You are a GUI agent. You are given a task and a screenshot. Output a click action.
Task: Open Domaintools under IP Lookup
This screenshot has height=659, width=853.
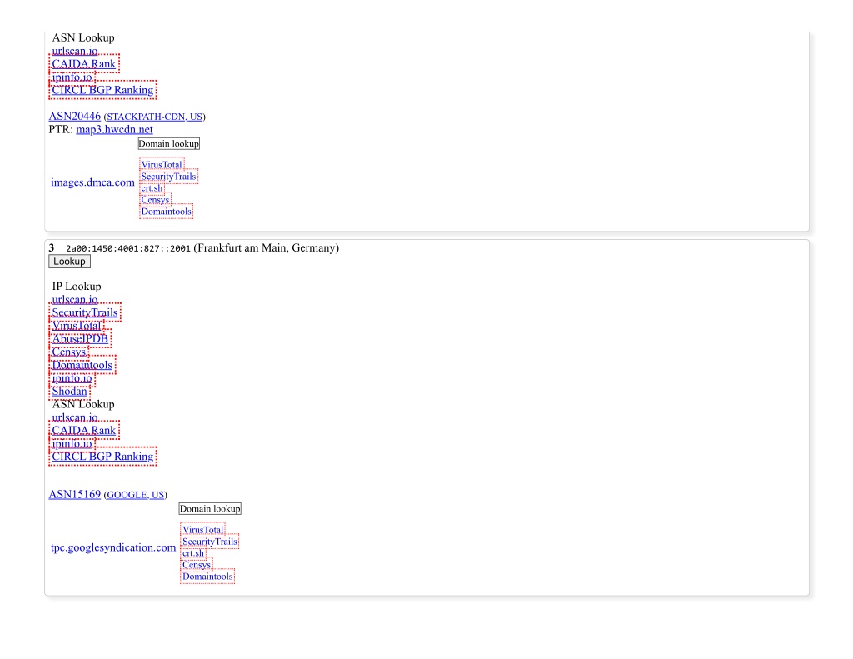coord(82,365)
